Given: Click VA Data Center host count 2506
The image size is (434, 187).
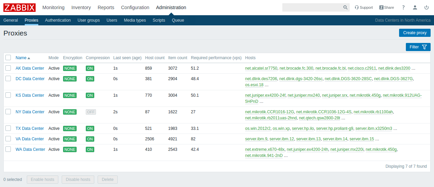Looking at the screenshot, I should (150, 139).
